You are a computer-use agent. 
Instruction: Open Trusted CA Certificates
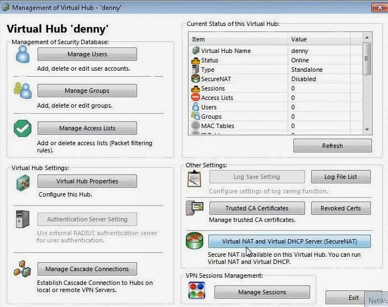[257, 208]
